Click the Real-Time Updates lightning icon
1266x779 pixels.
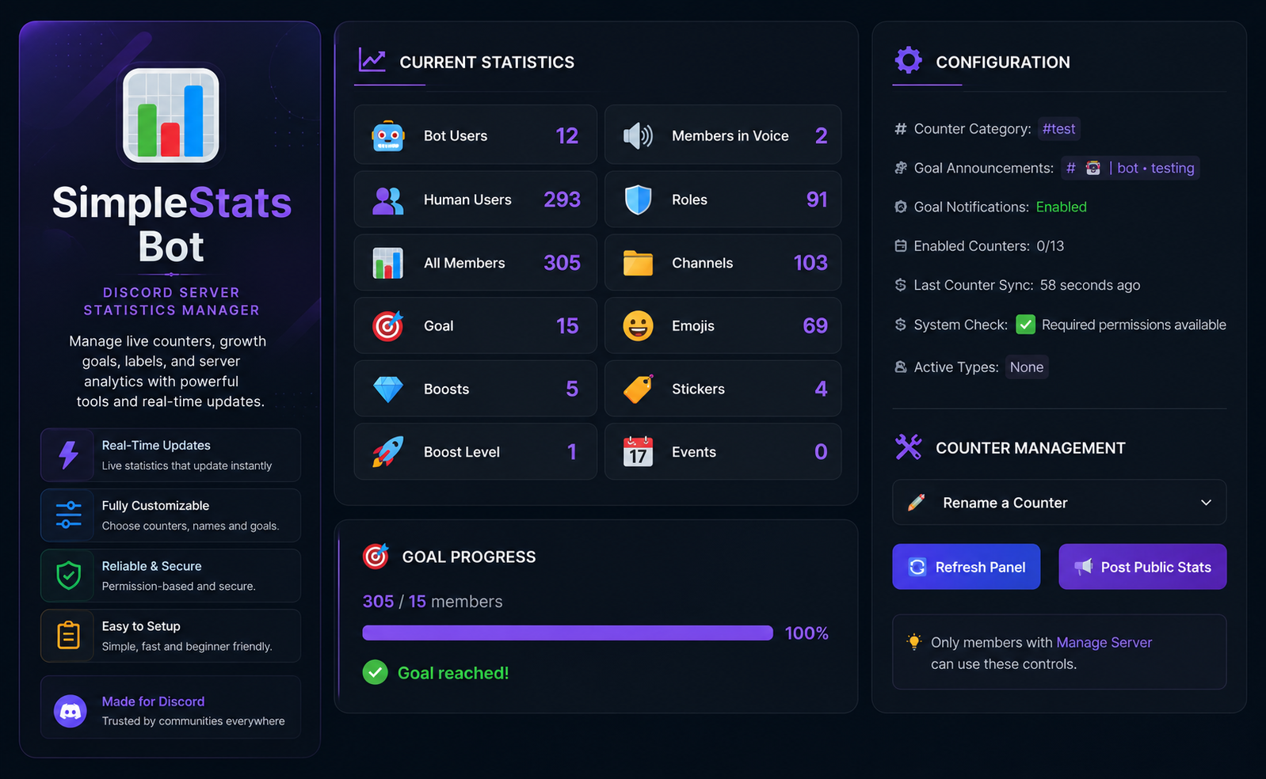[69, 455]
